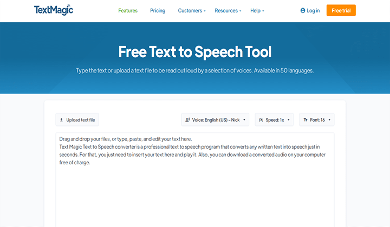The image size is (390, 227).
Task: Click the user account icon beside Log in
Action: [303, 10]
